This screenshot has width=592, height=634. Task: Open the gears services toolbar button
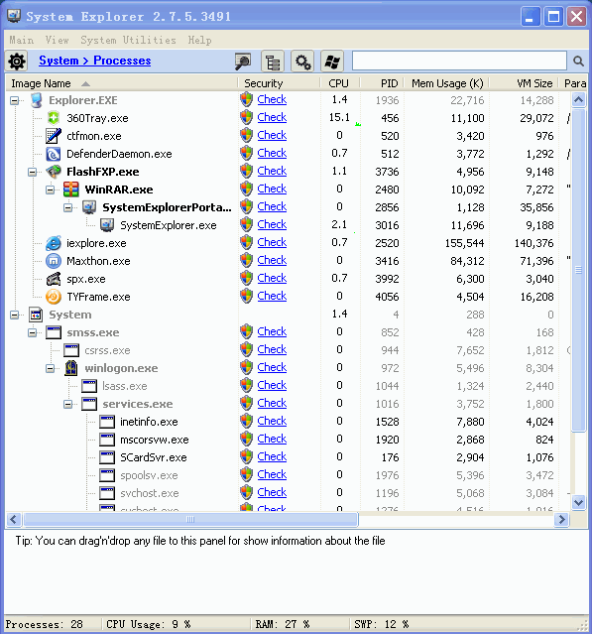tap(302, 62)
